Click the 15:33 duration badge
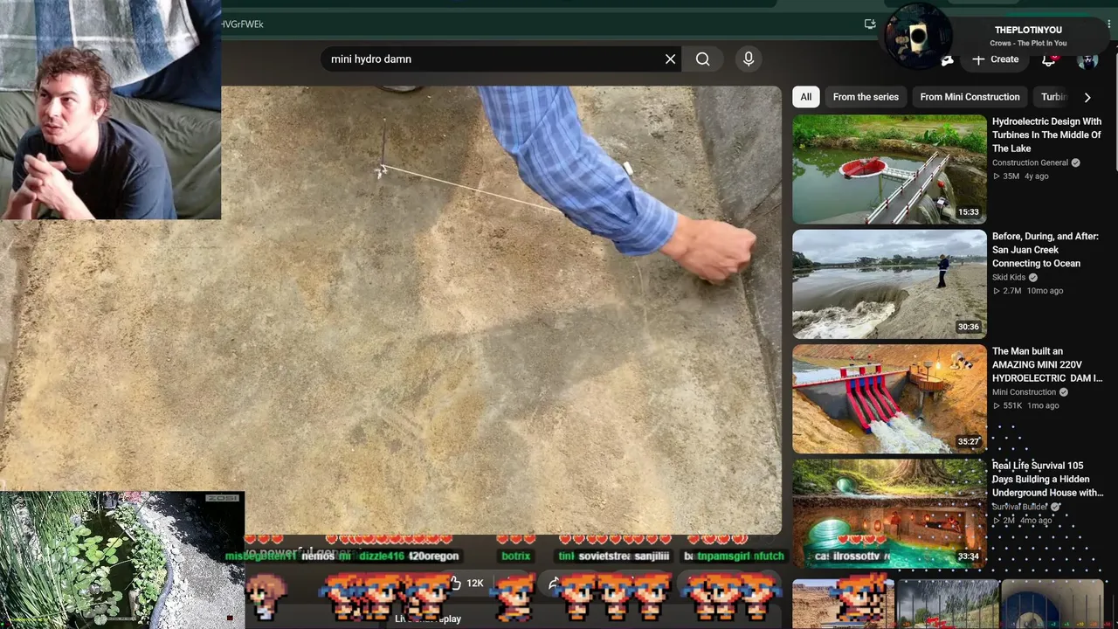This screenshot has height=629, width=1118. pos(968,212)
